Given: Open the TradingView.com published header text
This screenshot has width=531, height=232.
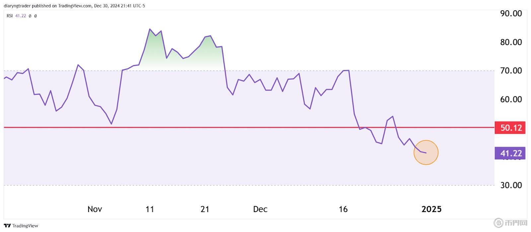Looking at the screenshot, I should [x=74, y=6].
